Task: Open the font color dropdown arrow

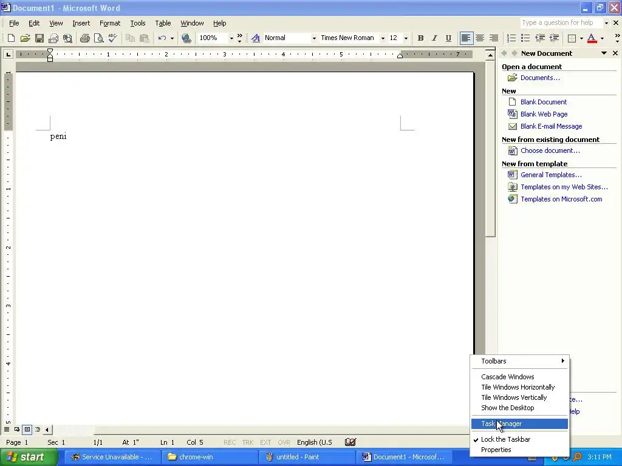Action: [602, 38]
